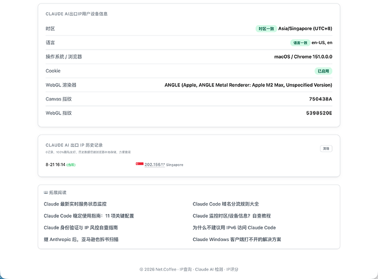
Task: Open Claude 最新实时服务状态监控 article
Action: point(75,204)
